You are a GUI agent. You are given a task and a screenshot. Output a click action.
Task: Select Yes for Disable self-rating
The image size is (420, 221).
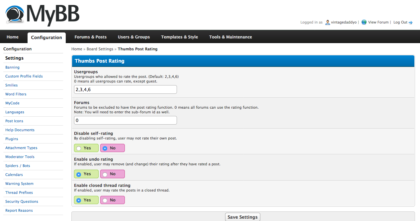tap(79, 148)
